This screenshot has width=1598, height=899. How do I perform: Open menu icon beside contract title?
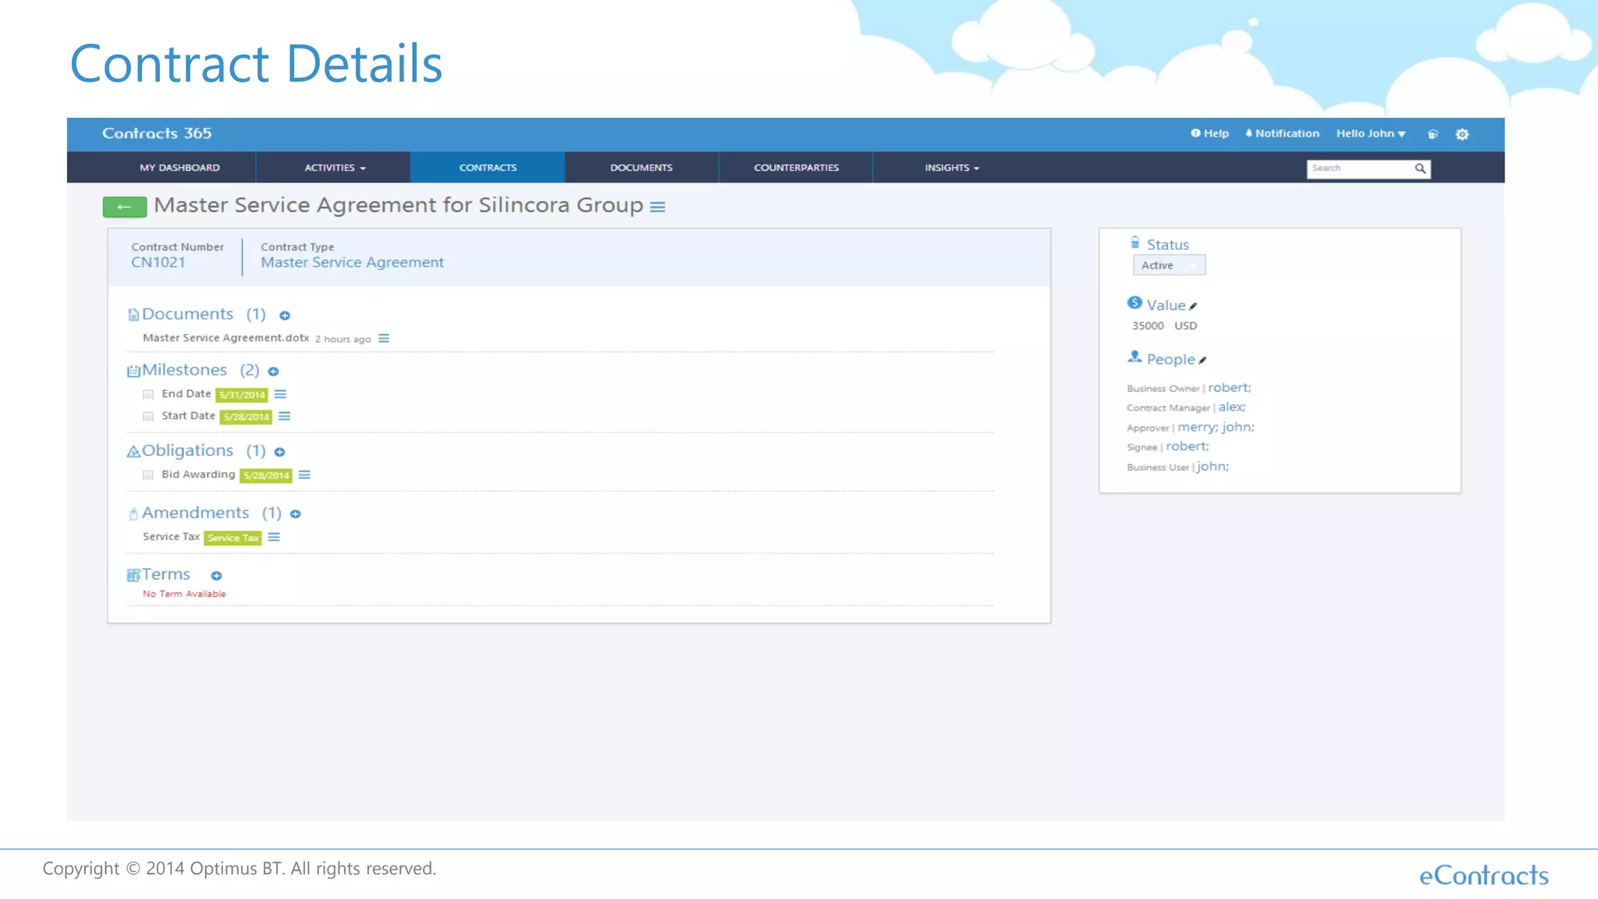pyautogui.click(x=658, y=207)
